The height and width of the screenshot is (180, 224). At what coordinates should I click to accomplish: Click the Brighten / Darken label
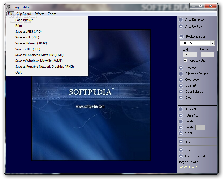[197, 74]
